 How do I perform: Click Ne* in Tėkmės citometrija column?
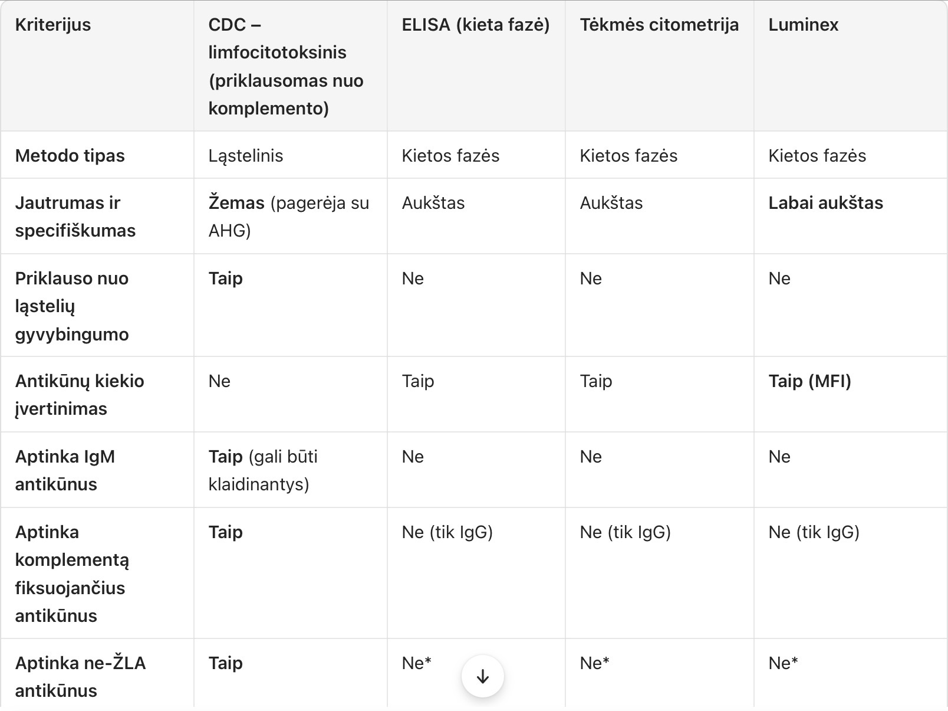[x=594, y=663]
